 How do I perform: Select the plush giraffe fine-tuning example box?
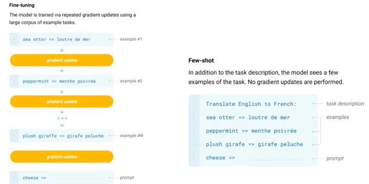[x=61, y=135]
